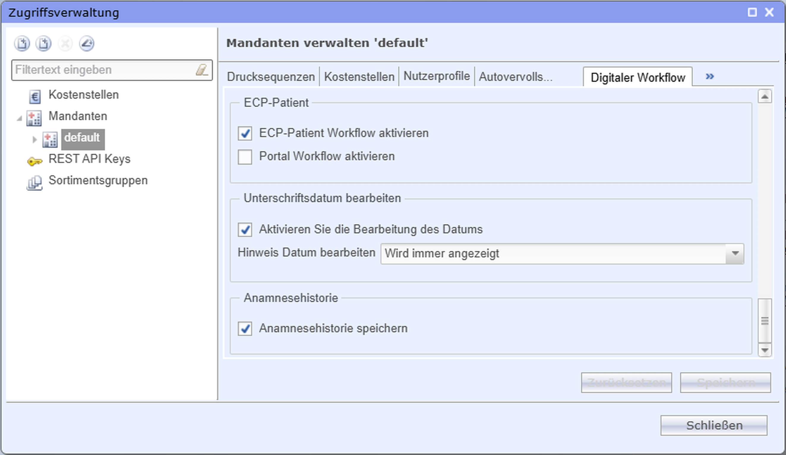
Task: Click the yellow key REST API icon
Action: coord(35,161)
